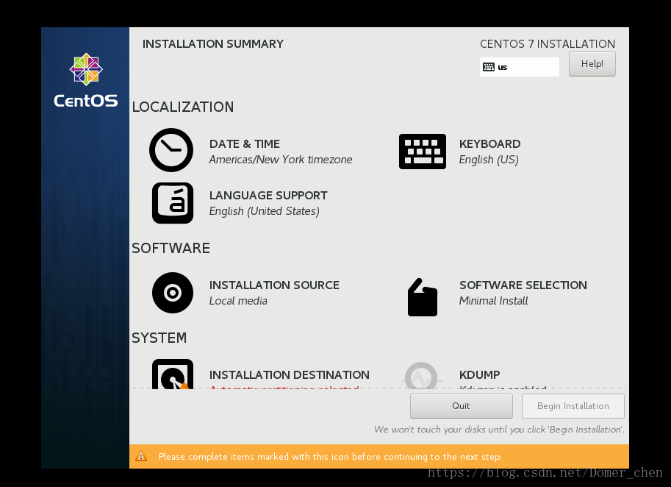The image size is (671, 487).
Task: Open the Software Selection package icon
Action: point(423,297)
